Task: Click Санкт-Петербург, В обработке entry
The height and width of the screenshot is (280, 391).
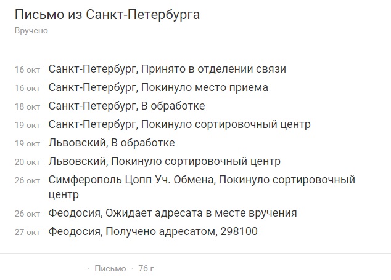Action: (126, 106)
